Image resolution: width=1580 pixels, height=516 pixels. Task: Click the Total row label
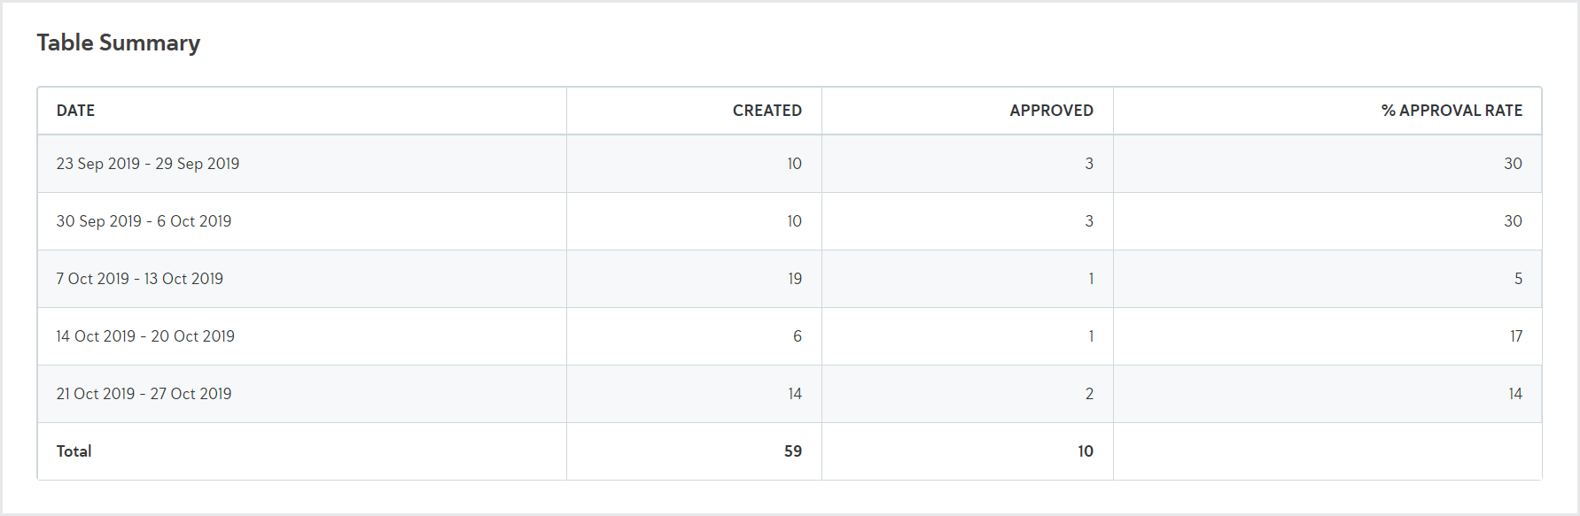click(73, 451)
